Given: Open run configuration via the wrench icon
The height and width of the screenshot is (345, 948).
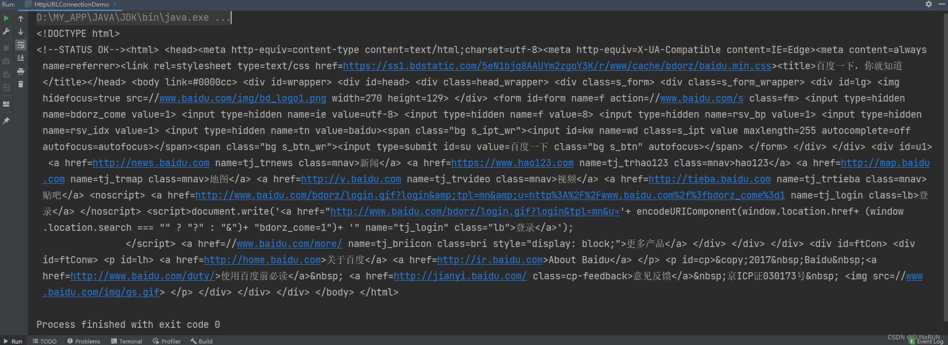Looking at the screenshot, I should tap(6, 31).
